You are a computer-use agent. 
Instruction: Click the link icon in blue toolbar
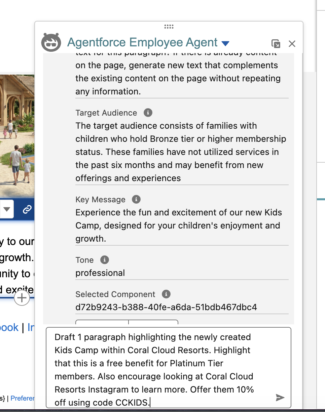click(x=27, y=210)
